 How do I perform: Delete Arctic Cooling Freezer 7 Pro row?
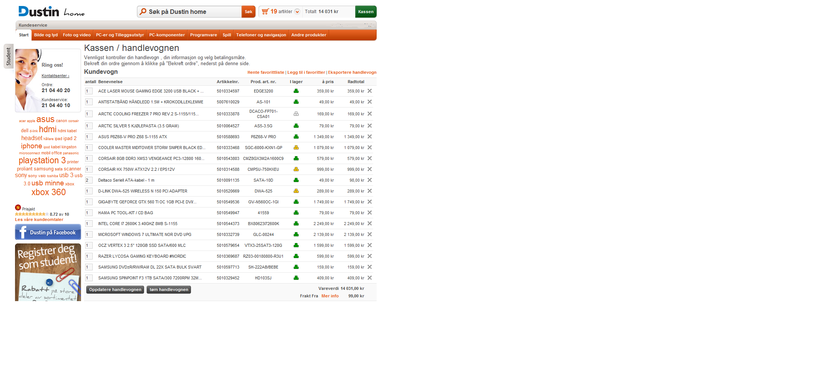[369, 114]
